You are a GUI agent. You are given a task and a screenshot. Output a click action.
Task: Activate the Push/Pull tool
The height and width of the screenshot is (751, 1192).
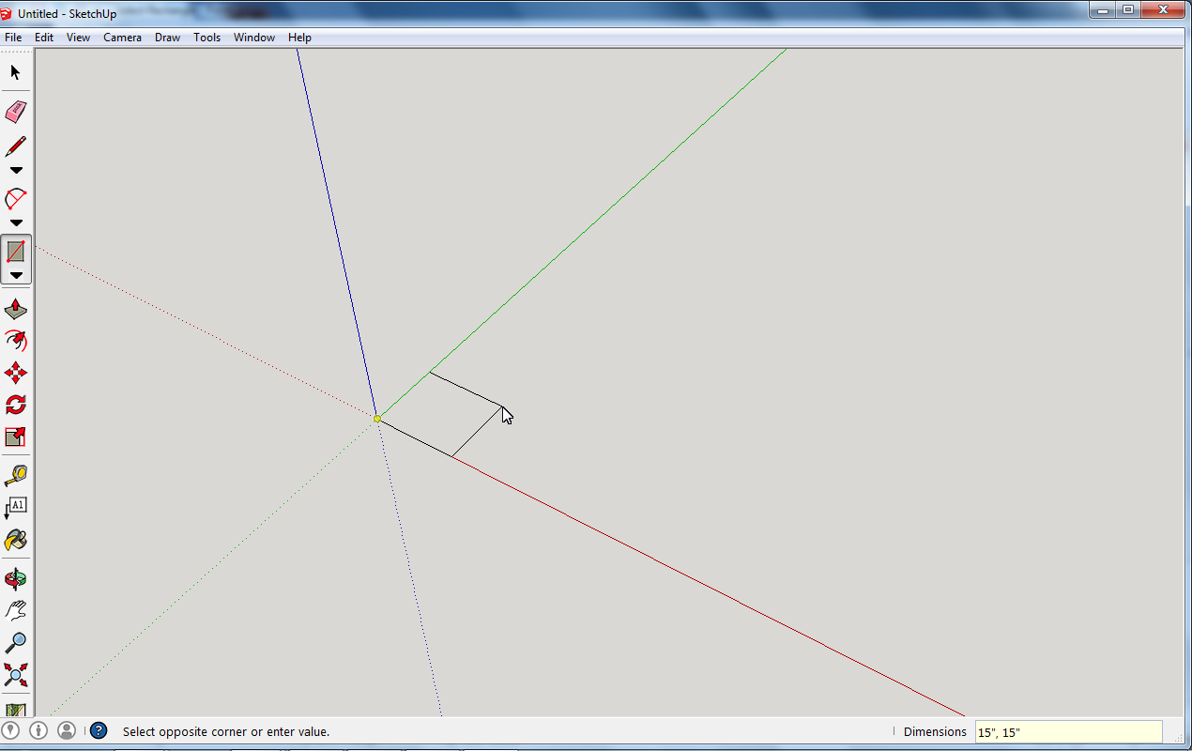(16, 310)
